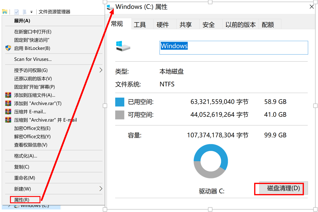Click the WinRAR icon beside 压缩并 E-mail
This screenshot has height=212, width=318.
(x=8, y=112)
